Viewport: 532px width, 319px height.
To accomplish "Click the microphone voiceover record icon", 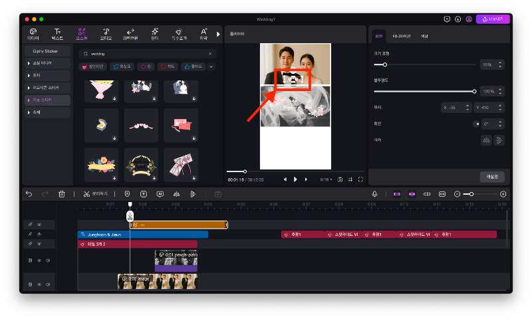I will point(374,194).
